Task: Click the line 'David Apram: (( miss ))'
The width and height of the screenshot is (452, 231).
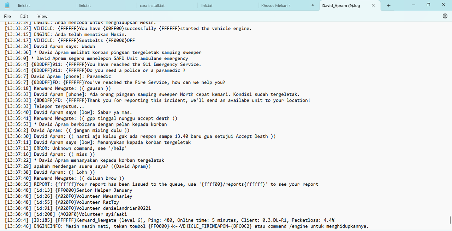Action: coord(50,155)
